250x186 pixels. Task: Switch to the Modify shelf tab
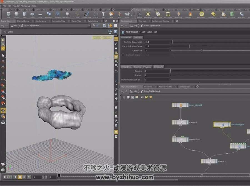14,10
